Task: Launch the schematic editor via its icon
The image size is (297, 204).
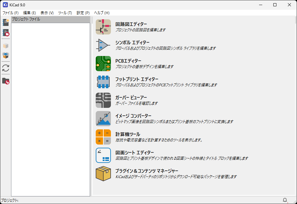Action: click(103, 27)
